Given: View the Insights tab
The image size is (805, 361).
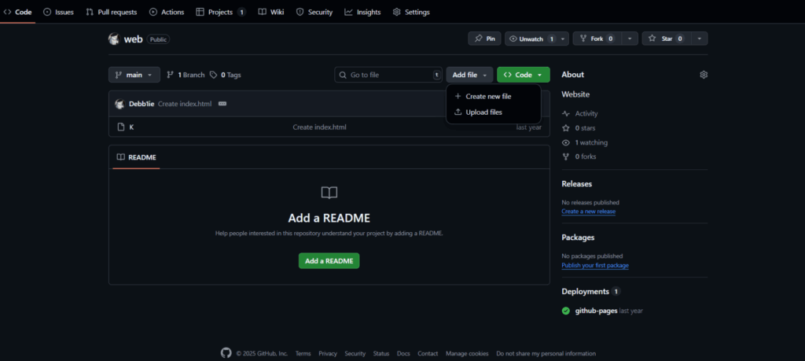Looking at the screenshot, I should [363, 12].
